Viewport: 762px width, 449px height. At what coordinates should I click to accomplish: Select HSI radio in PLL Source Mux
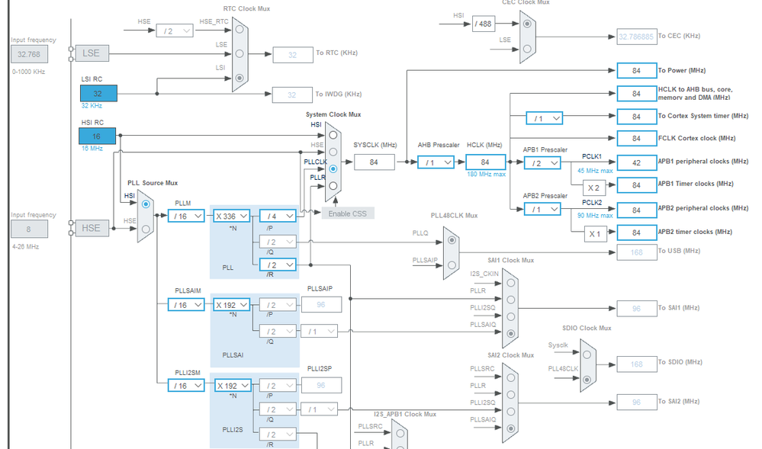point(146,204)
